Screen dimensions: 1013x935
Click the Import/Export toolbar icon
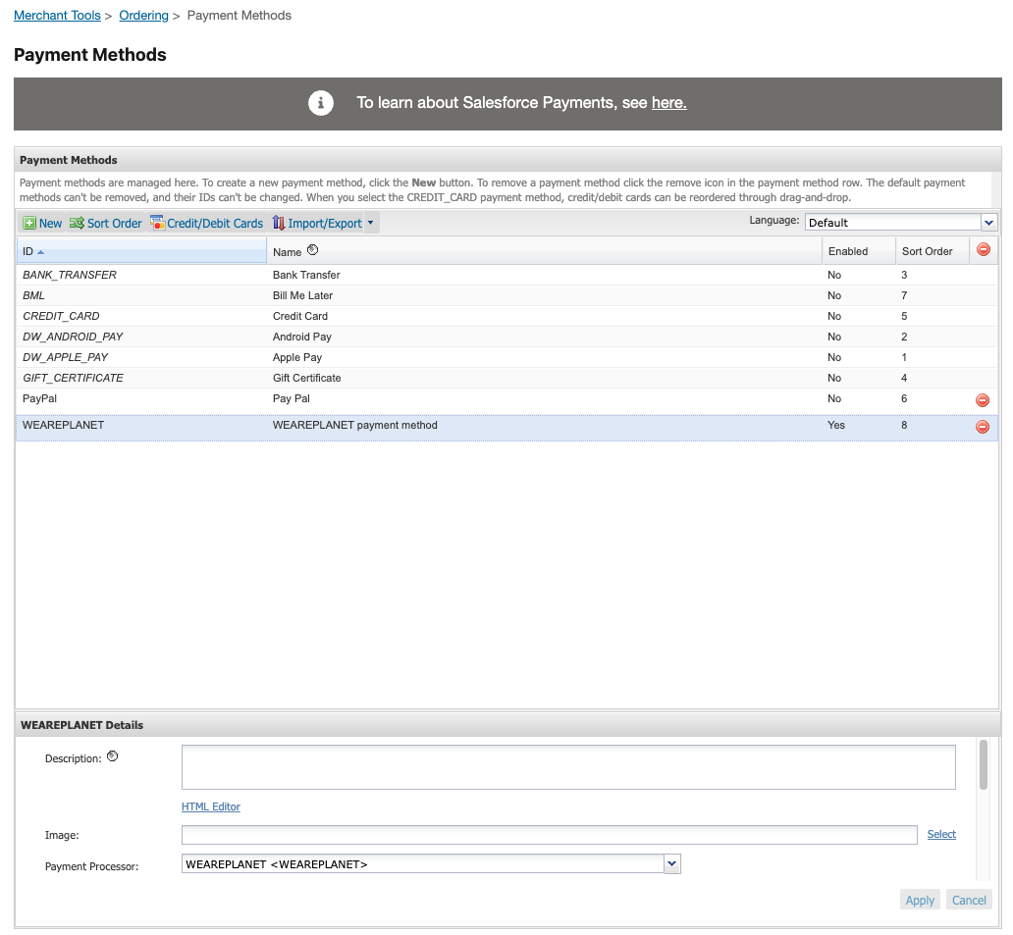pyautogui.click(x=279, y=224)
